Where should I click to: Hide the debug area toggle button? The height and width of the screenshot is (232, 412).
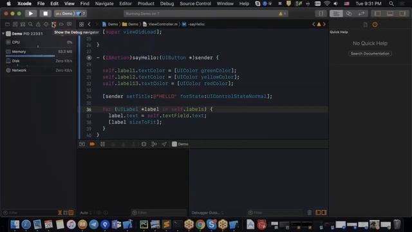(82, 144)
